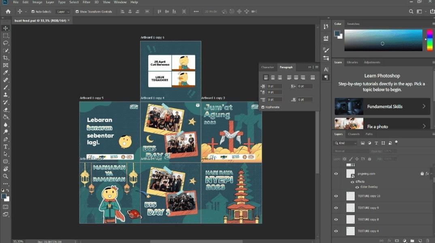The width and height of the screenshot is (435, 243).
Task: Switch to the Libraries tab
Action: (352, 62)
